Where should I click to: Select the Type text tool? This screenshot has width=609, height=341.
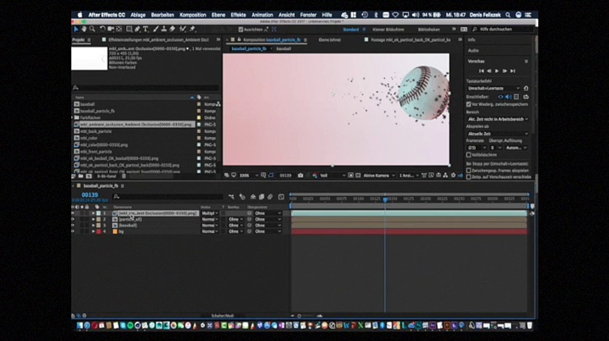click(146, 29)
